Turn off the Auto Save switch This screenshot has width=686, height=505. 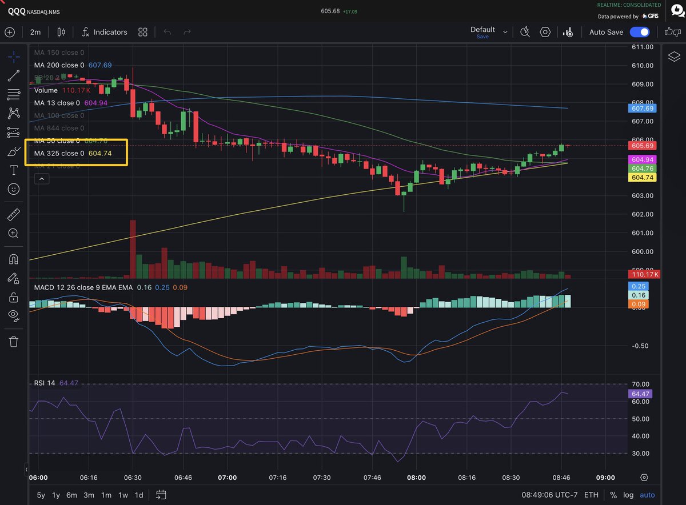(x=640, y=32)
